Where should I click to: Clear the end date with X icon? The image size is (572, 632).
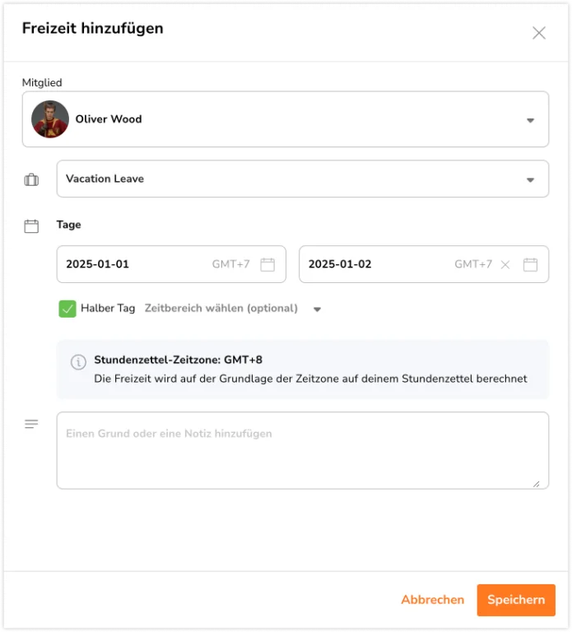point(505,265)
